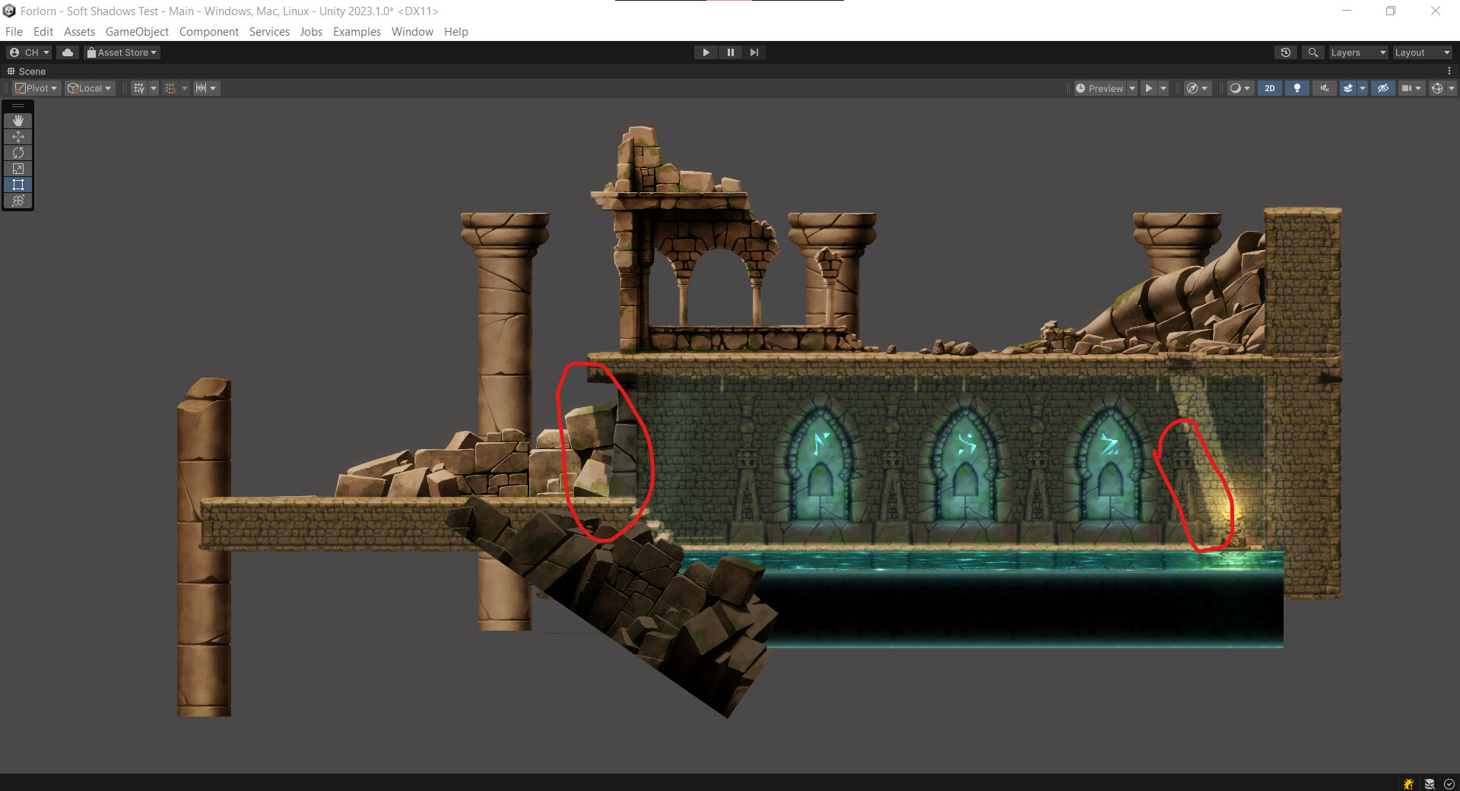Open the Layers dropdown
The height and width of the screenshot is (791, 1460).
(x=1358, y=52)
